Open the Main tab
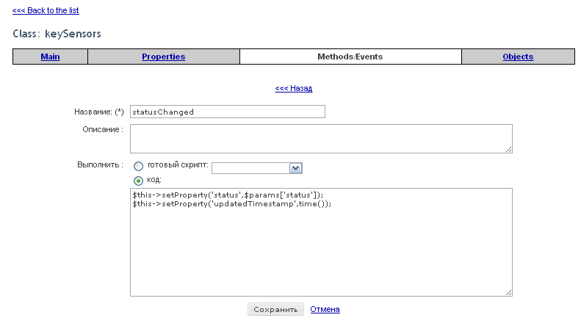Image resolution: width=581 pixels, height=323 pixels. pyautogui.click(x=50, y=57)
